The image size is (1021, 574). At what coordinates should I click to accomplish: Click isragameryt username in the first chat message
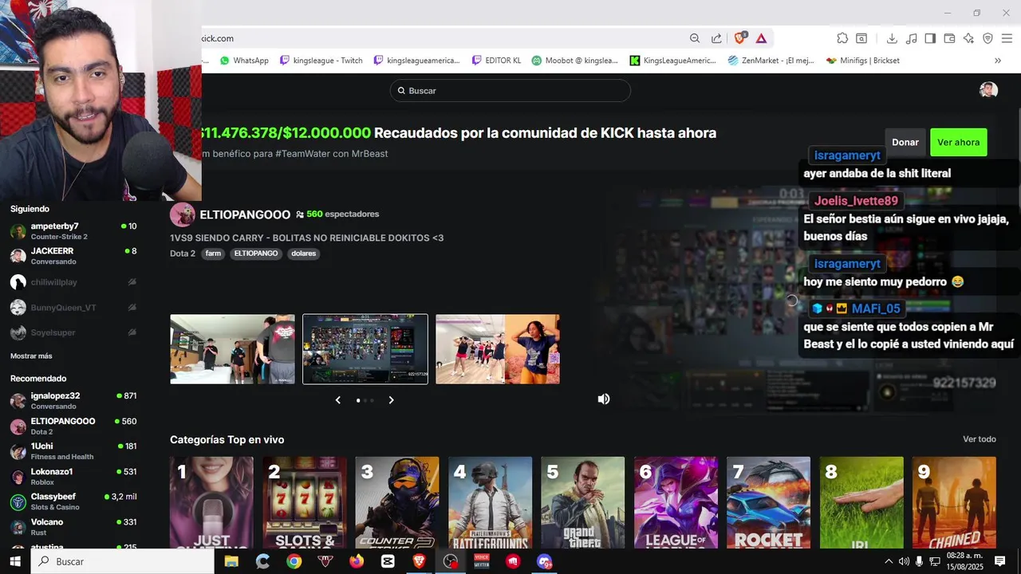pyautogui.click(x=847, y=155)
